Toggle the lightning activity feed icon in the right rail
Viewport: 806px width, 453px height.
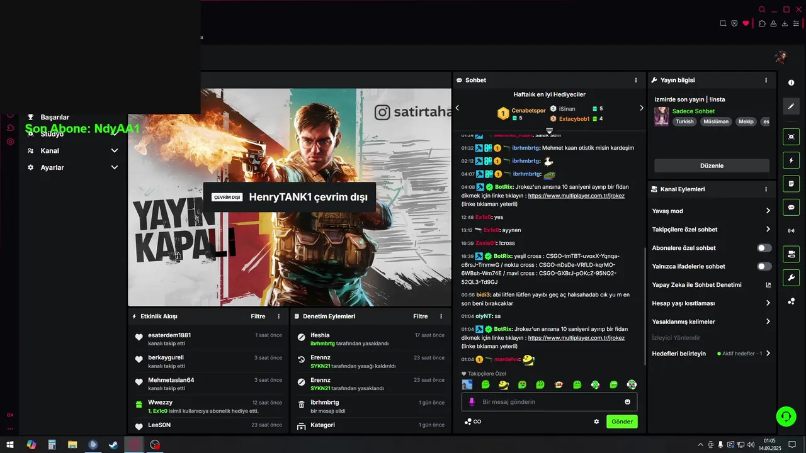(792, 160)
